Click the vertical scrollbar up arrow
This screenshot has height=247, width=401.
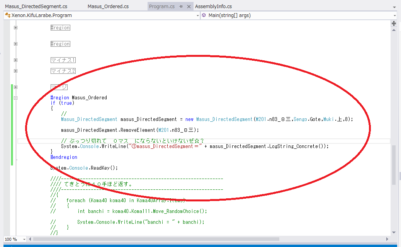pos(394,30)
